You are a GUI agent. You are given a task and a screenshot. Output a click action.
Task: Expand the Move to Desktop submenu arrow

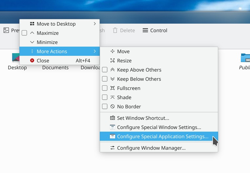tap(95, 24)
